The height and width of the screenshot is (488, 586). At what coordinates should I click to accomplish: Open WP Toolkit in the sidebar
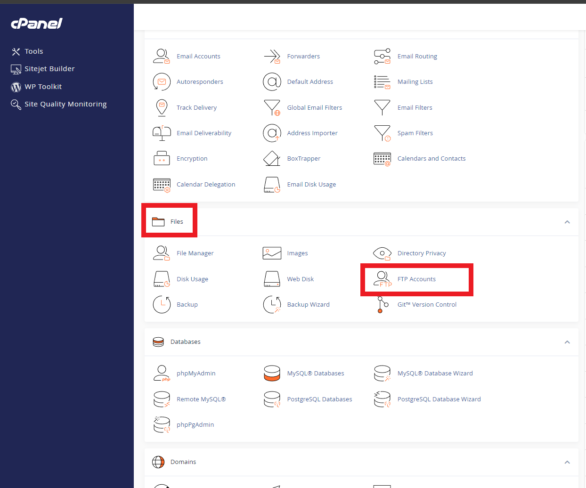coord(36,87)
